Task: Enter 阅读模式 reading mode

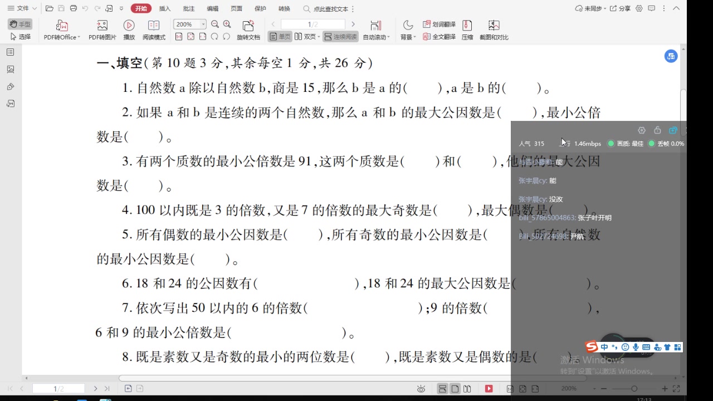Action: coord(154,29)
